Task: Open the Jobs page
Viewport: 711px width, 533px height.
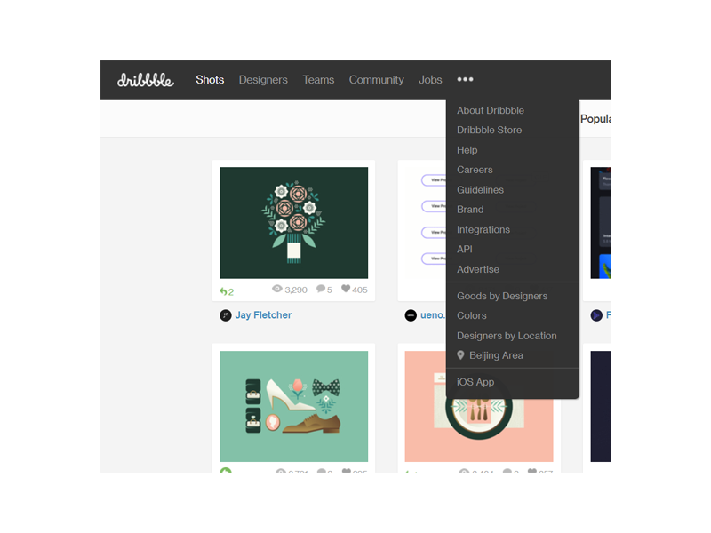Action: click(430, 80)
